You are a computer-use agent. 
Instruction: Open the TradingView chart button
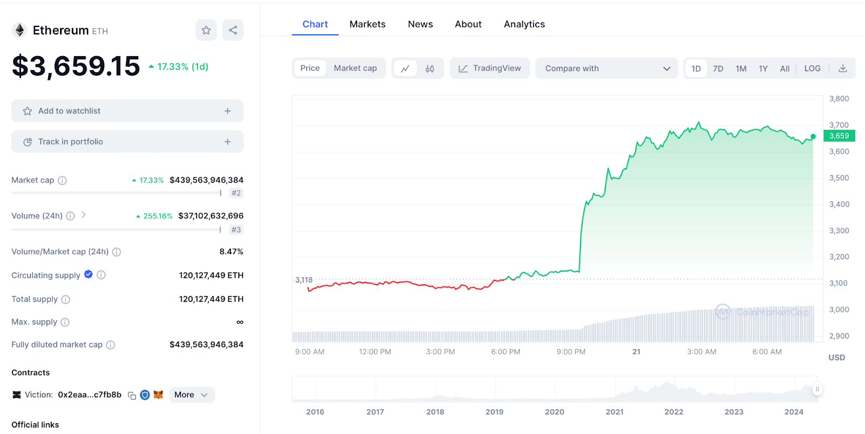[490, 69]
